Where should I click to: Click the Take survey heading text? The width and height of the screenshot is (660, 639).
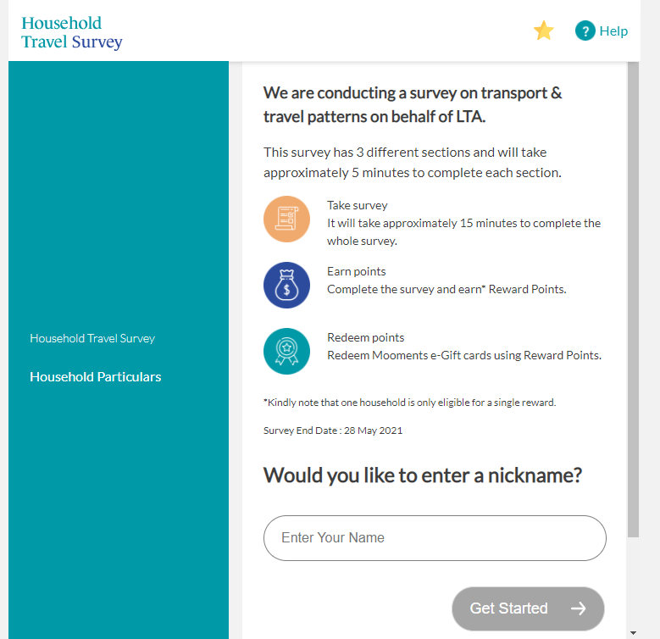pos(358,205)
